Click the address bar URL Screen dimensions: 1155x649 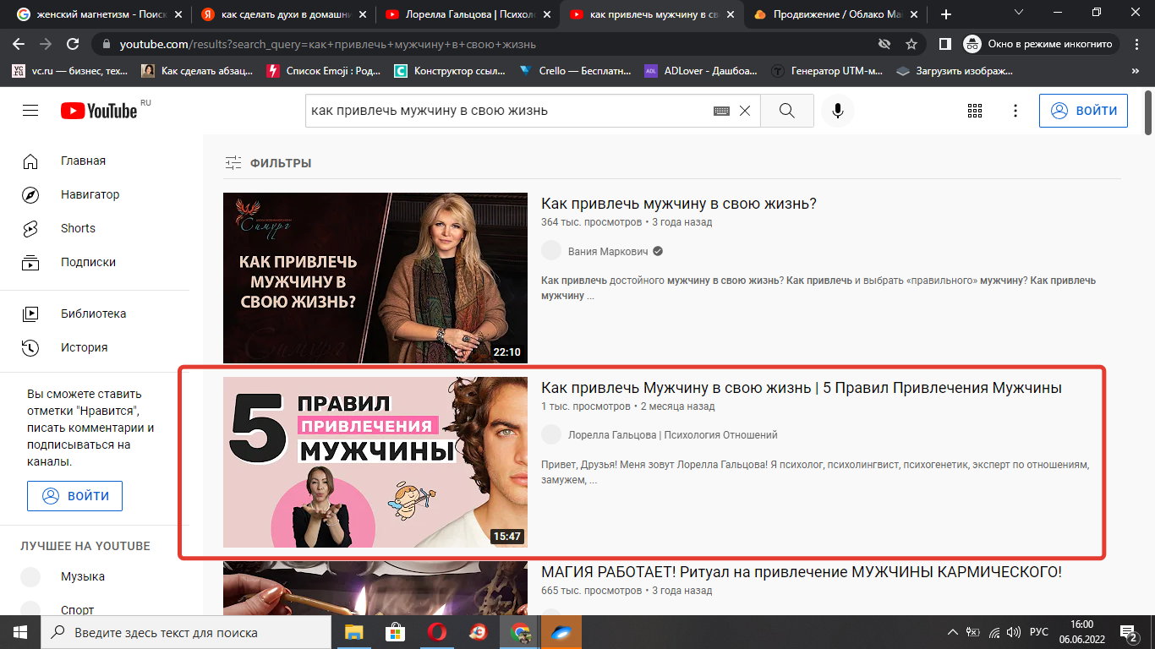(328, 44)
